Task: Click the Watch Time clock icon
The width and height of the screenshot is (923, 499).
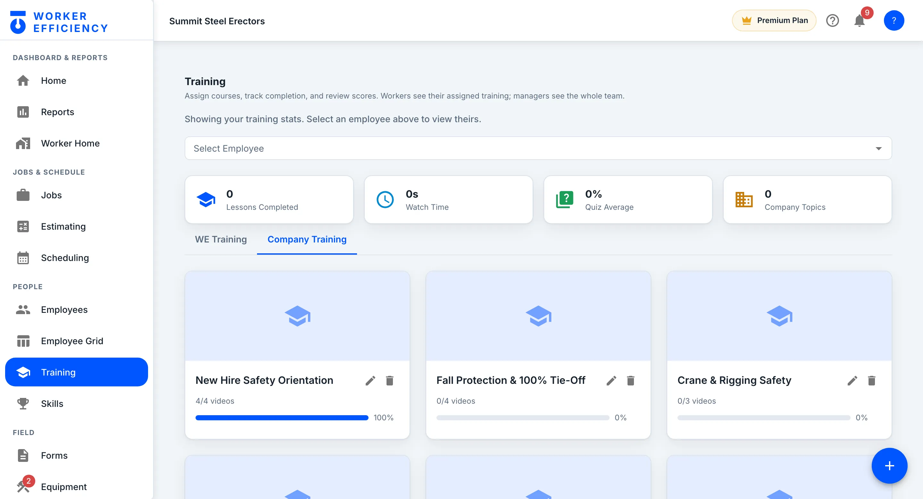Action: pyautogui.click(x=385, y=200)
